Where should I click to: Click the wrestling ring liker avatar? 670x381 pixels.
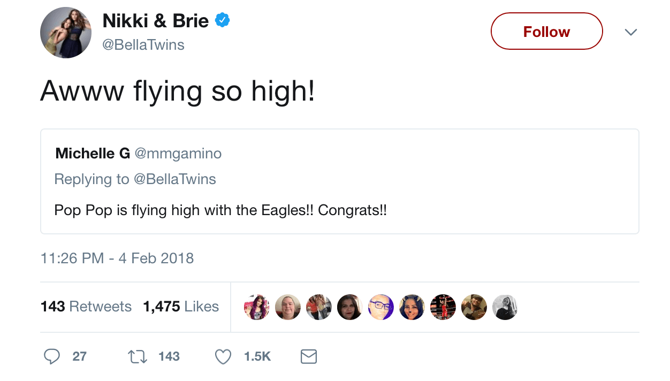[x=443, y=307]
